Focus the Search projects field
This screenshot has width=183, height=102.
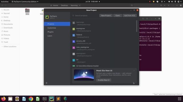85,16
